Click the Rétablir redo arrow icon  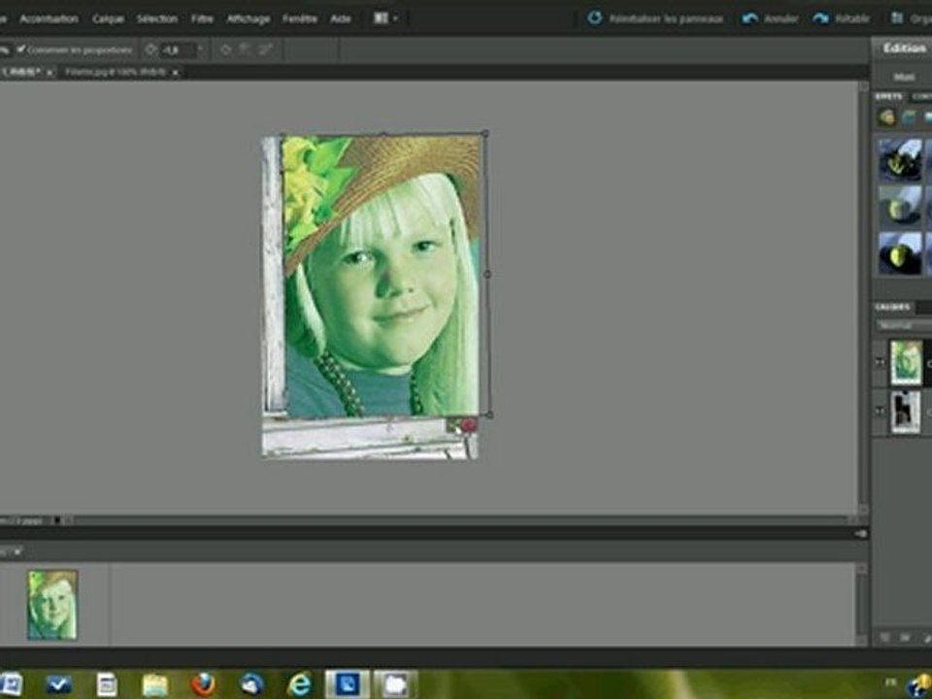coord(821,18)
